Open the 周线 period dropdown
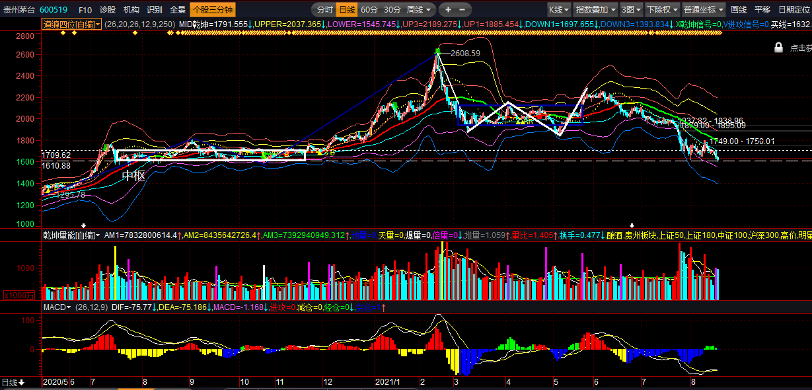812x390 pixels. tap(420, 10)
